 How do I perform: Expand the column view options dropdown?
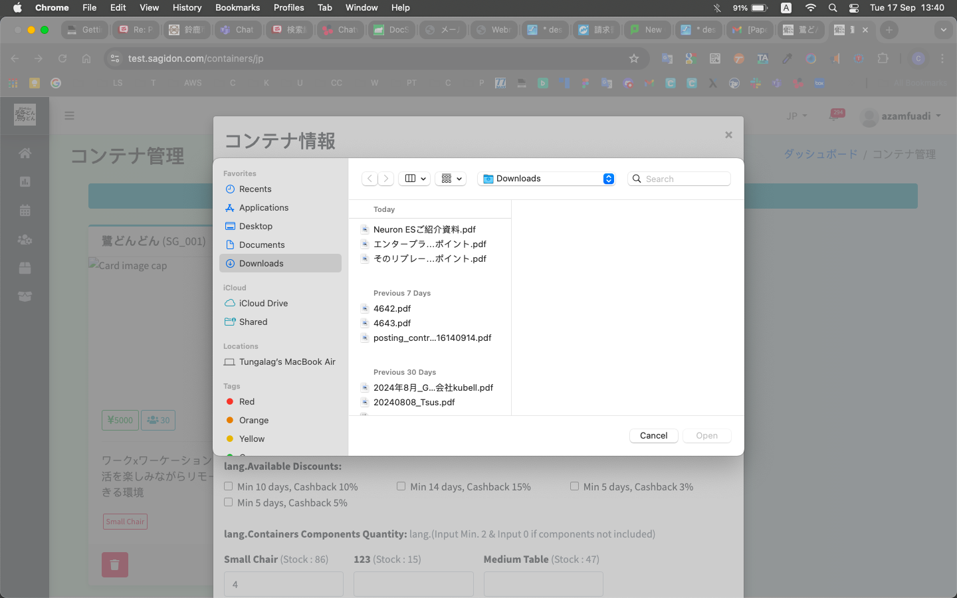(x=415, y=179)
